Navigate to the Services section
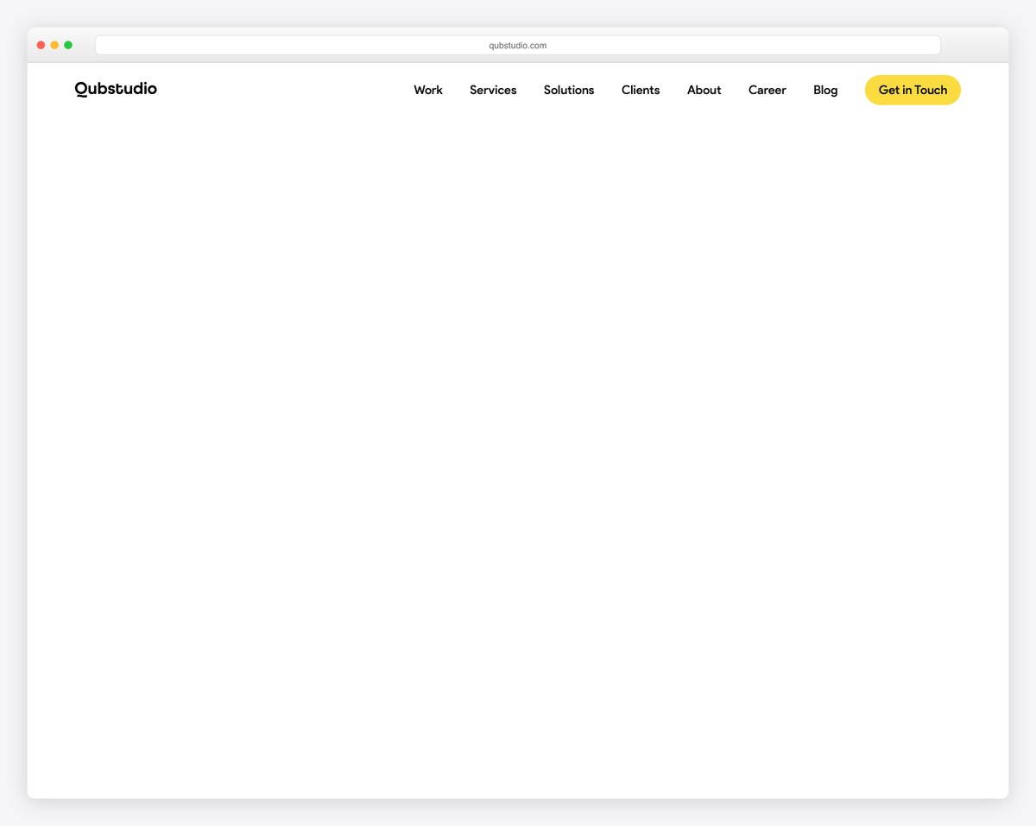This screenshot has height=826, width=1036. tap(493, 90)
